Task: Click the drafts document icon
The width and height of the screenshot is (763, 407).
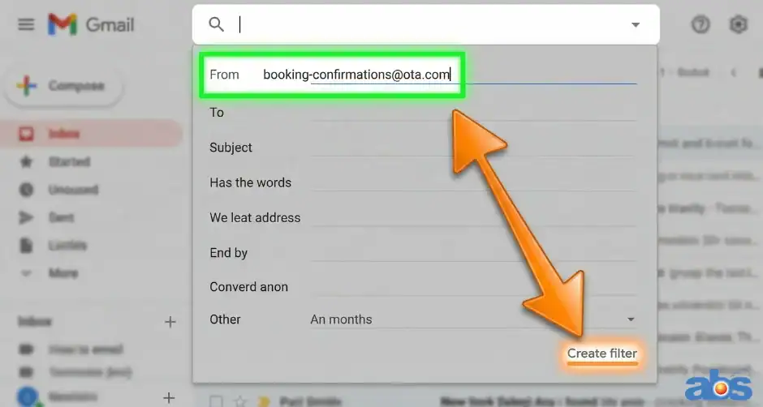Action: 26,245
